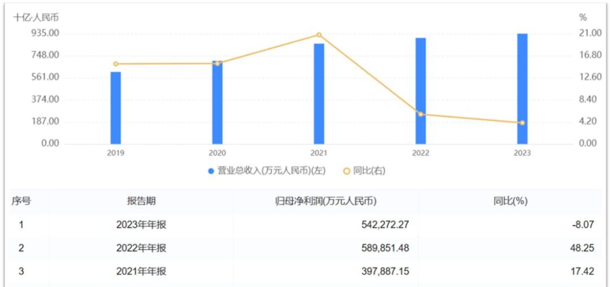The image size is (611, 287).
Task: Click the 21.00 right axis label
Action: [x=591, y=34]
